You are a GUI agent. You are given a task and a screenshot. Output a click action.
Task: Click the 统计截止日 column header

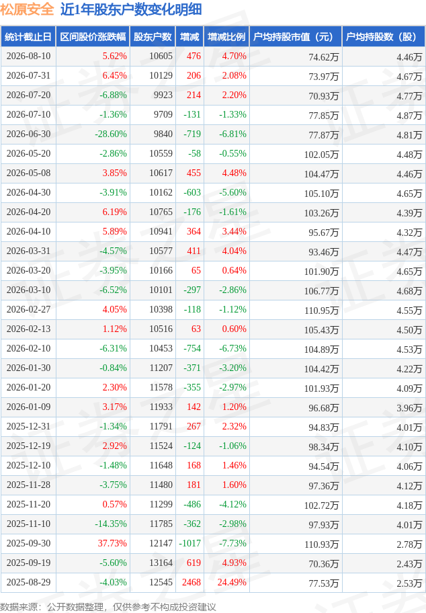point(28,37)
